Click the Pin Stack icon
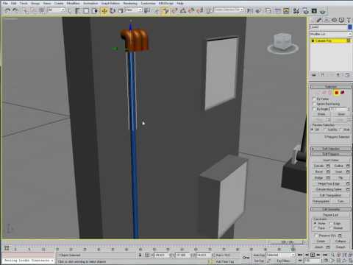 click(314, 75)
